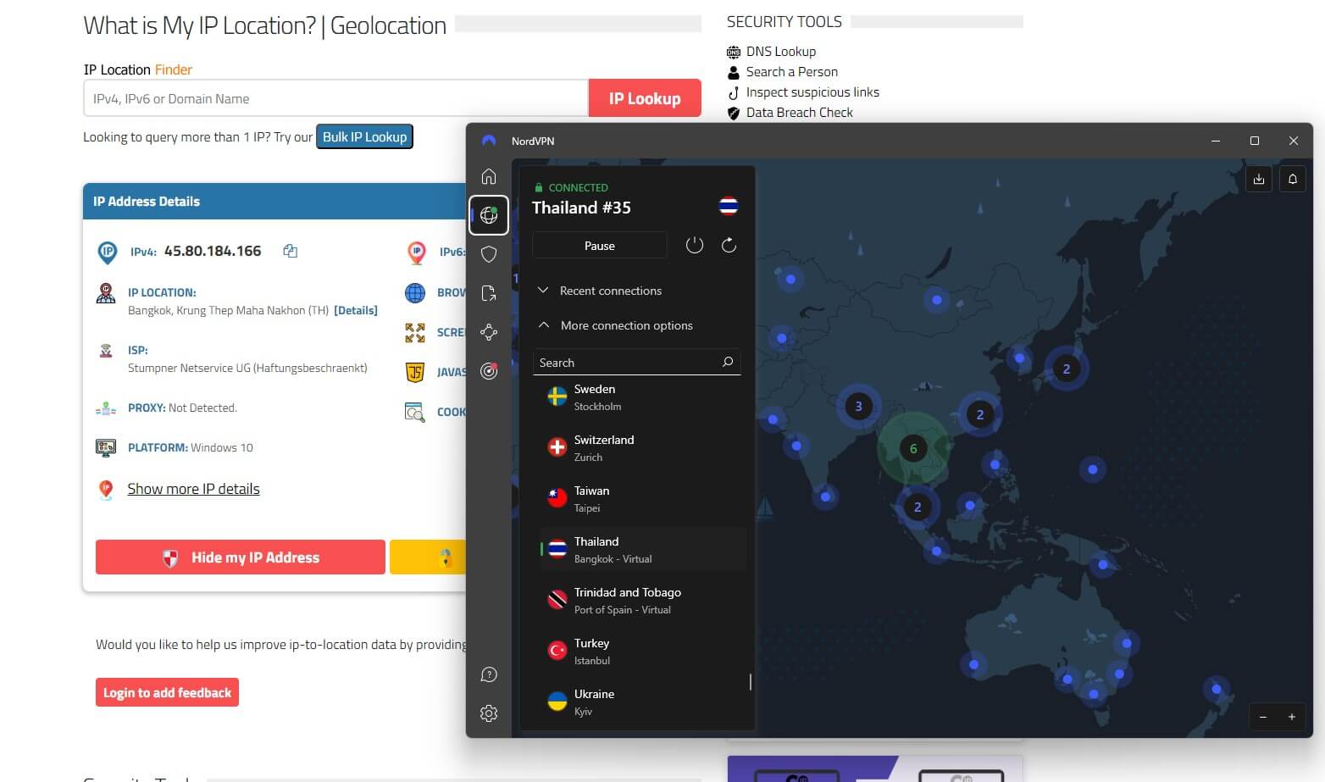This screenshot has width=1325, height=782.
Task: Click the IP Lookup button
Action: 645,98
